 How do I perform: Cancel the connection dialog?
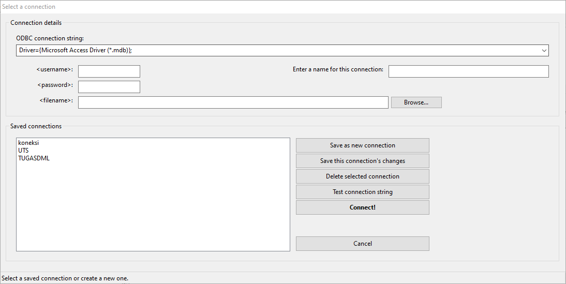(x=362, y=244)
